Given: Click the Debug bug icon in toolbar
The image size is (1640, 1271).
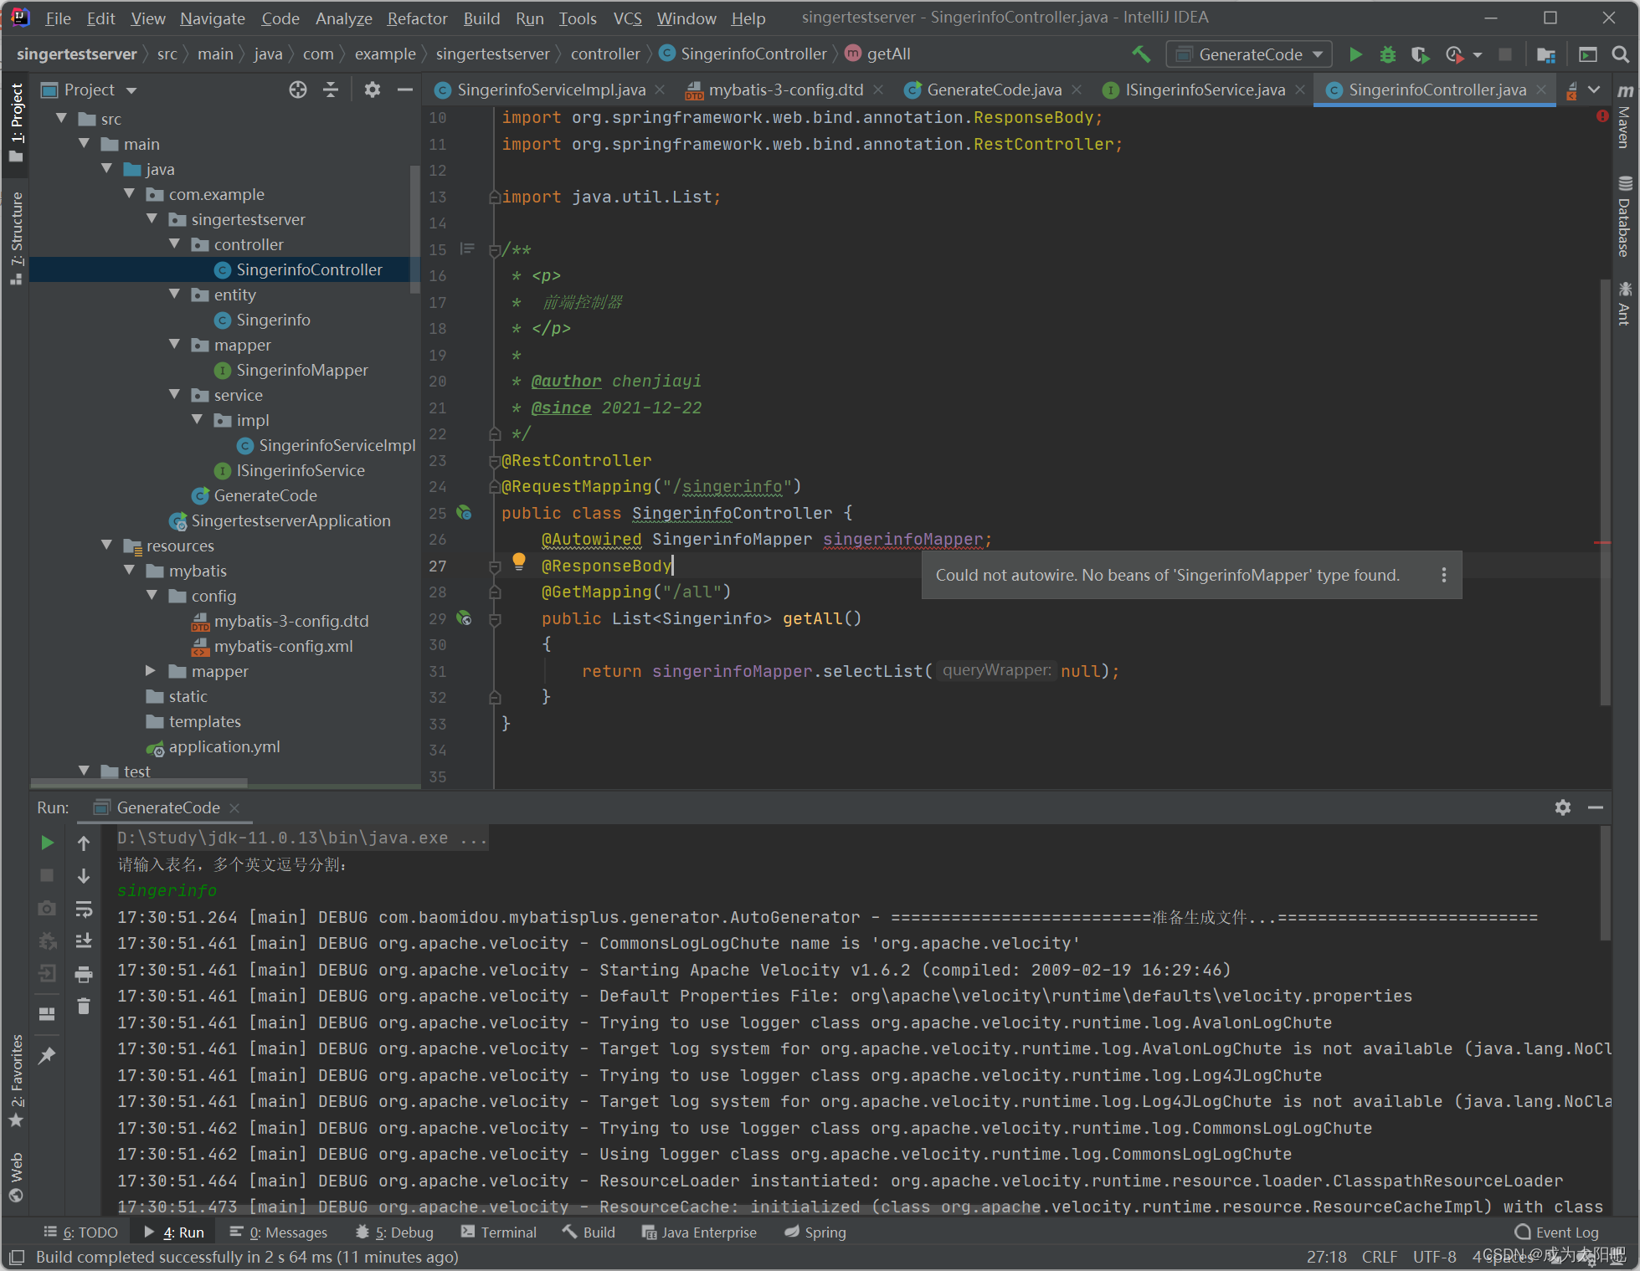Looking at the screenshot, I should pos(1387,54).
